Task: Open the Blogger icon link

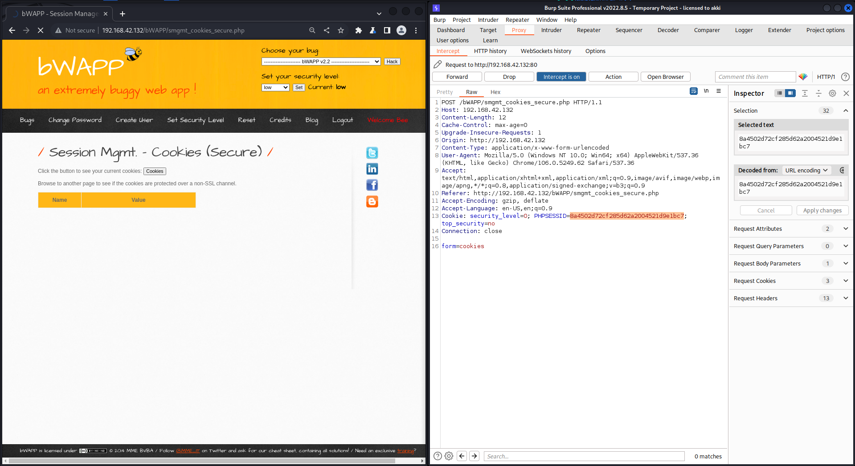Action: (372, 201)
